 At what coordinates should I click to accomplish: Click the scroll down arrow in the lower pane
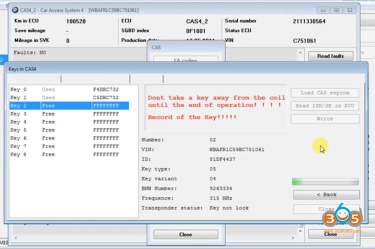[x=300, y=231]
